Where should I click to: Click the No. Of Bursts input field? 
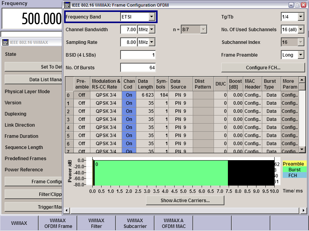click(138, 68)
